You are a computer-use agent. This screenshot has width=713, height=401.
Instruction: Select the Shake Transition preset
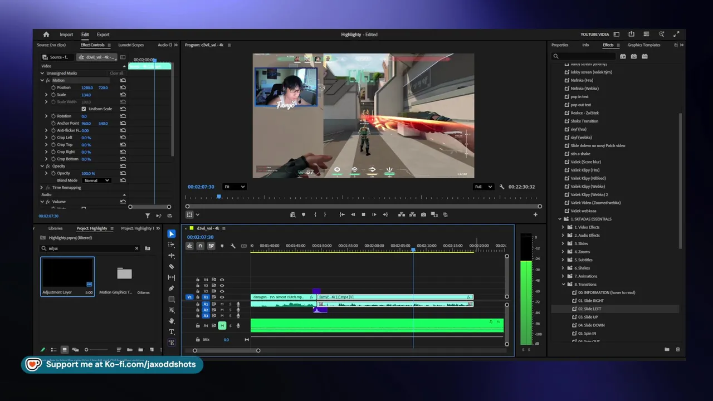(x=584, y=121)
